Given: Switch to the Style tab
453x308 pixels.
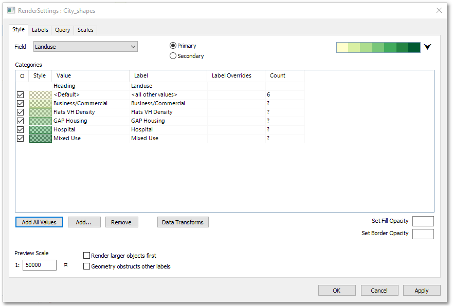Looking at the screenshot, I should 18,29.
